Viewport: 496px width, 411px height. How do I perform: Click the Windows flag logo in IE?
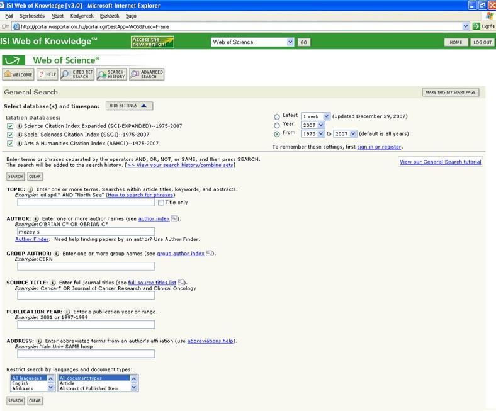point(490,16)
